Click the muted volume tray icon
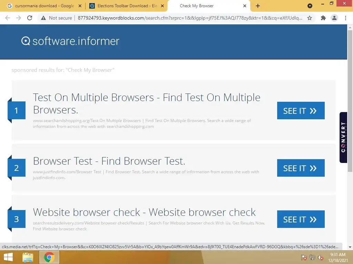The height and width of the screenshot is (264, 353). pos(321,257)
